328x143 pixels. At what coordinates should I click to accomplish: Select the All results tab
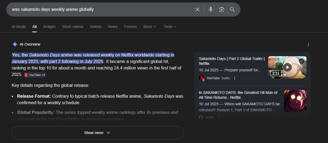[34, 26]
